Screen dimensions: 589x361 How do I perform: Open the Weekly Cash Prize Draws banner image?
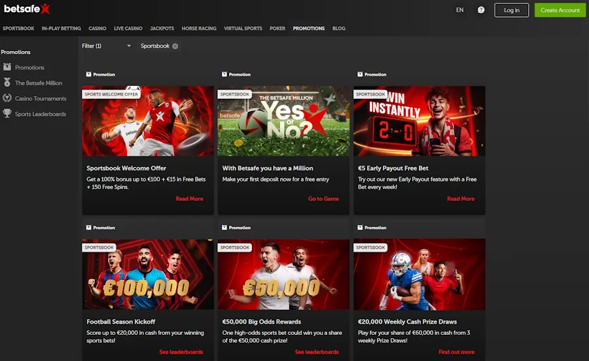point(419,274)
